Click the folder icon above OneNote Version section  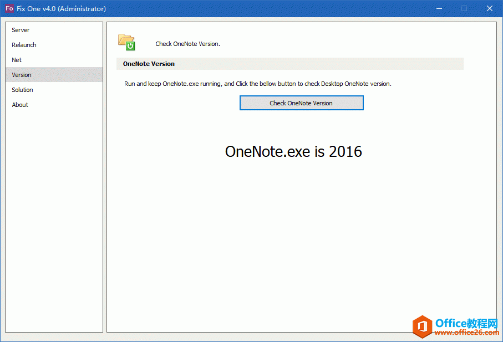pyautogui.click(x=126, y=42)
